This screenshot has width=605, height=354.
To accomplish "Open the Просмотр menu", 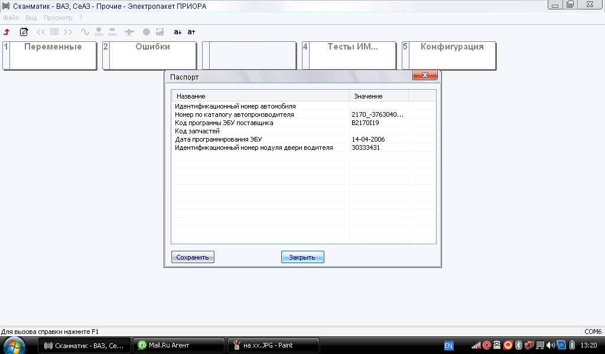I will [x=58, y=18].
